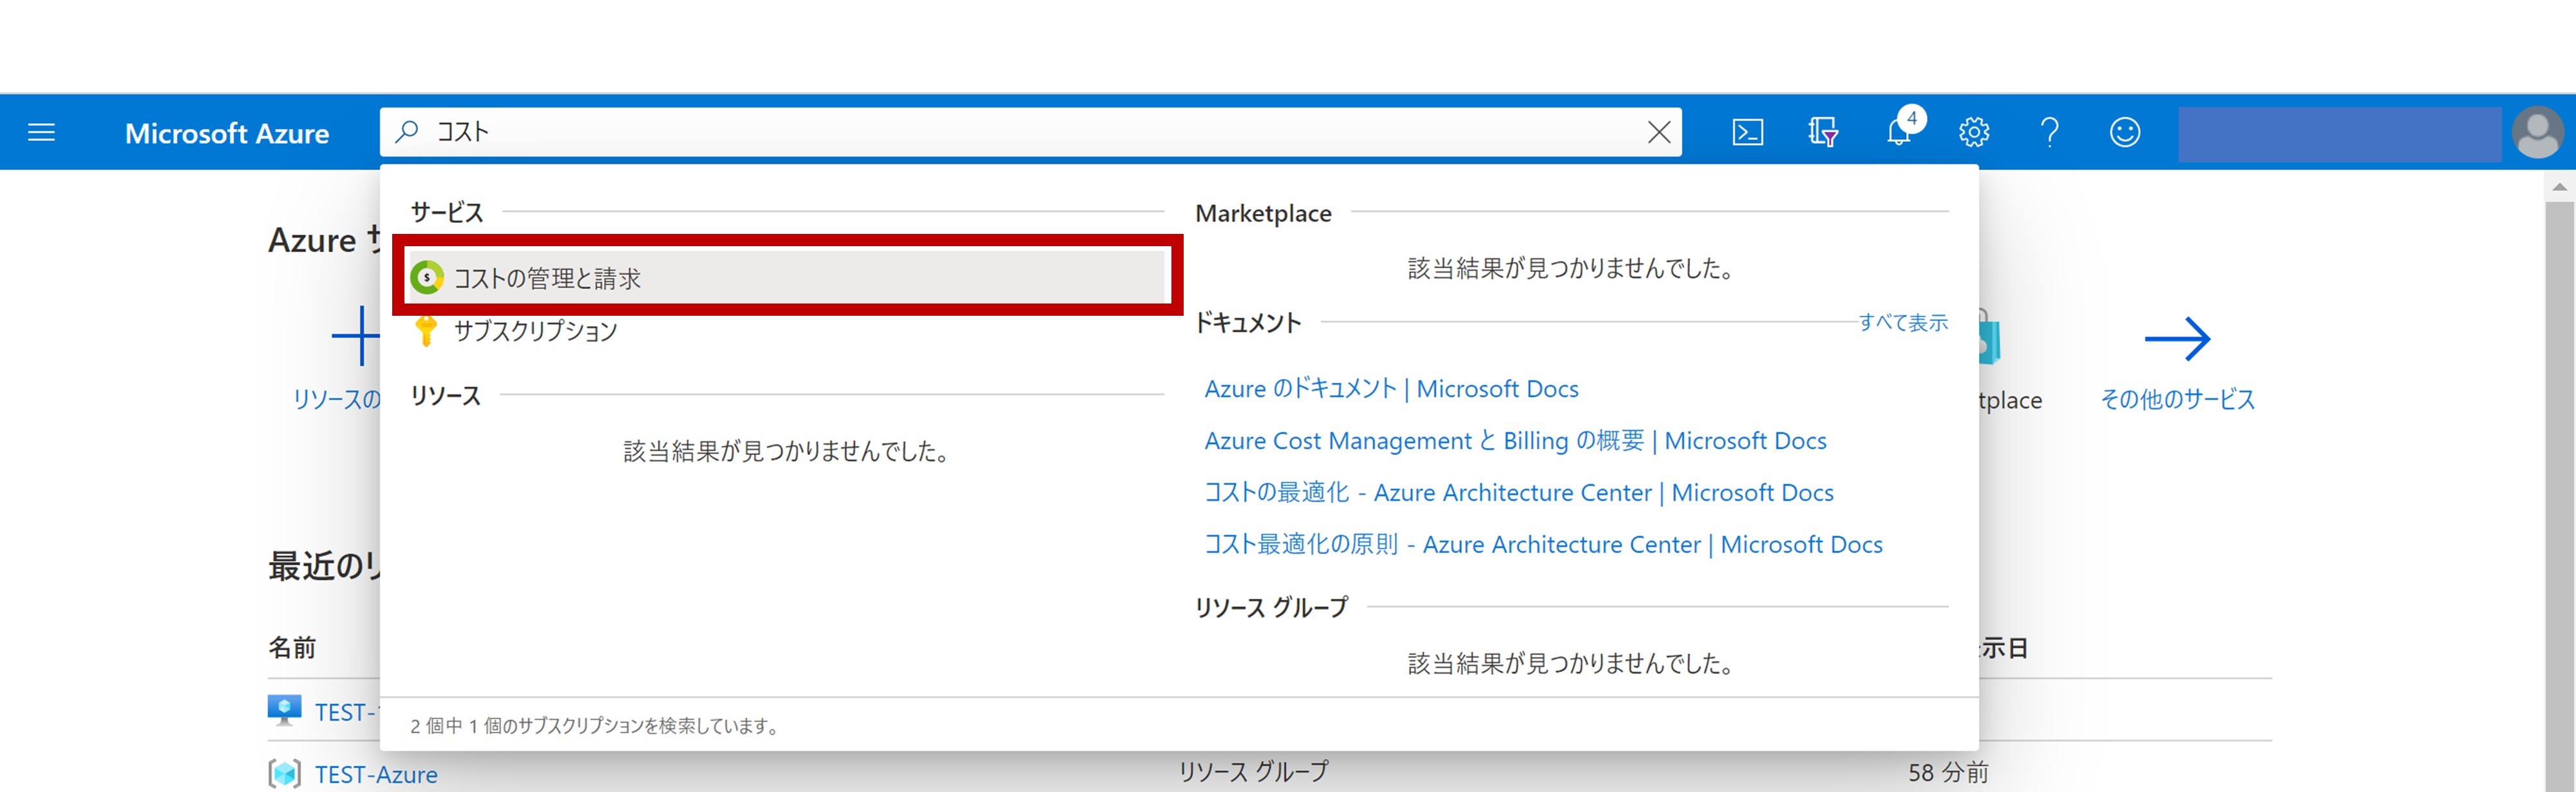This screenshot has width=2576, height=792.
Task: Open Cloud Shell from the top bar
Action: pyautogui.click(x=1747, y=132)
